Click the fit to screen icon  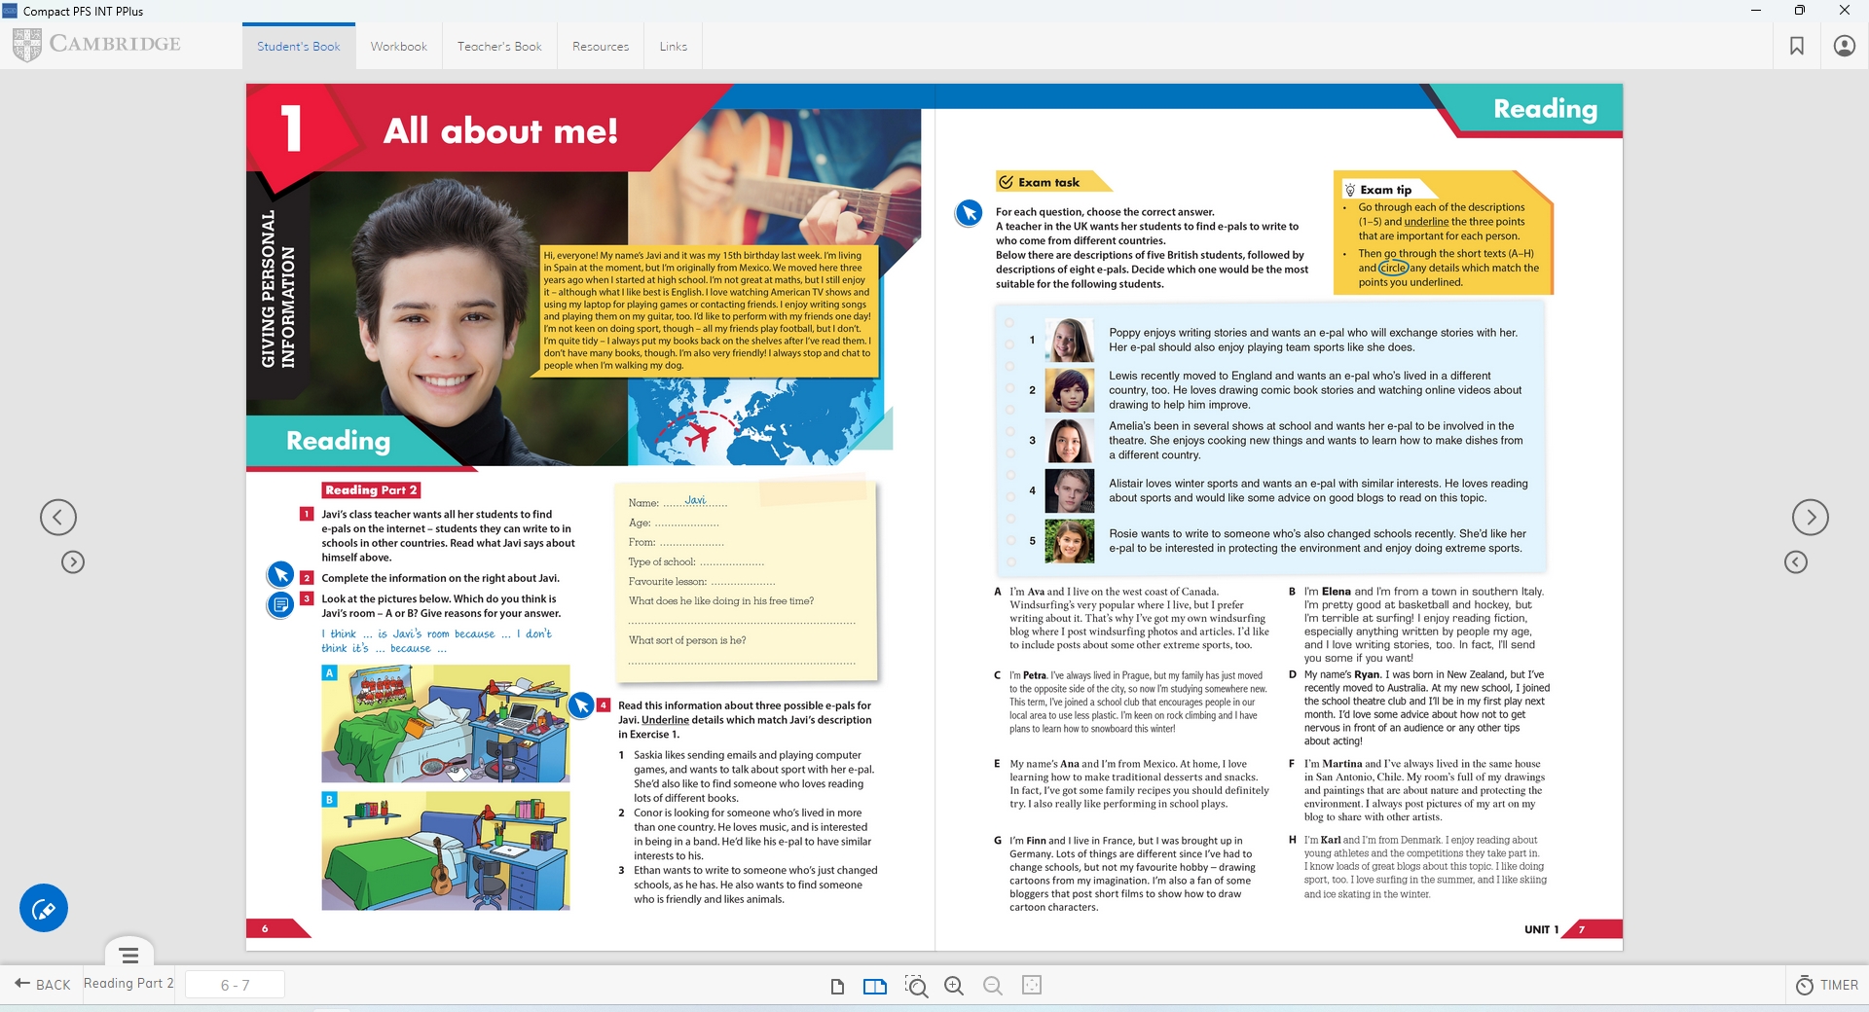click(1032, 985)
